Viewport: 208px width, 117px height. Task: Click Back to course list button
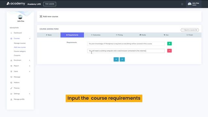coord(190,30)
